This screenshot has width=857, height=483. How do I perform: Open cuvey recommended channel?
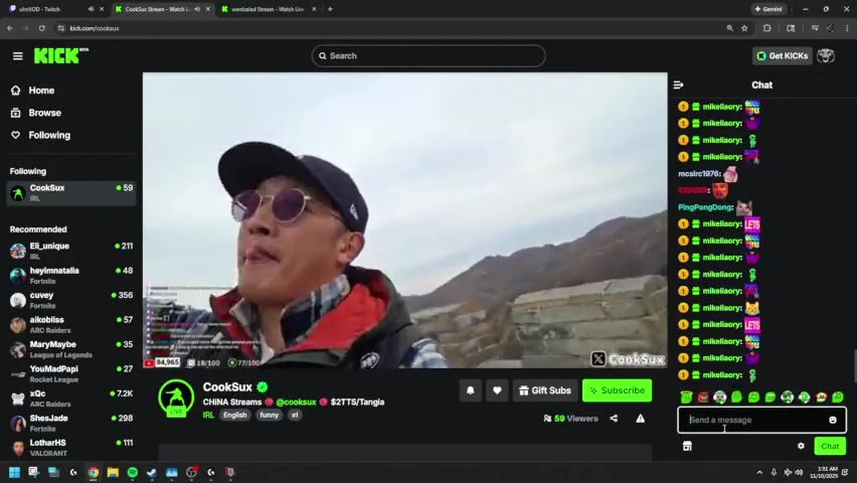pyautogui.click(x=71, y=300)
